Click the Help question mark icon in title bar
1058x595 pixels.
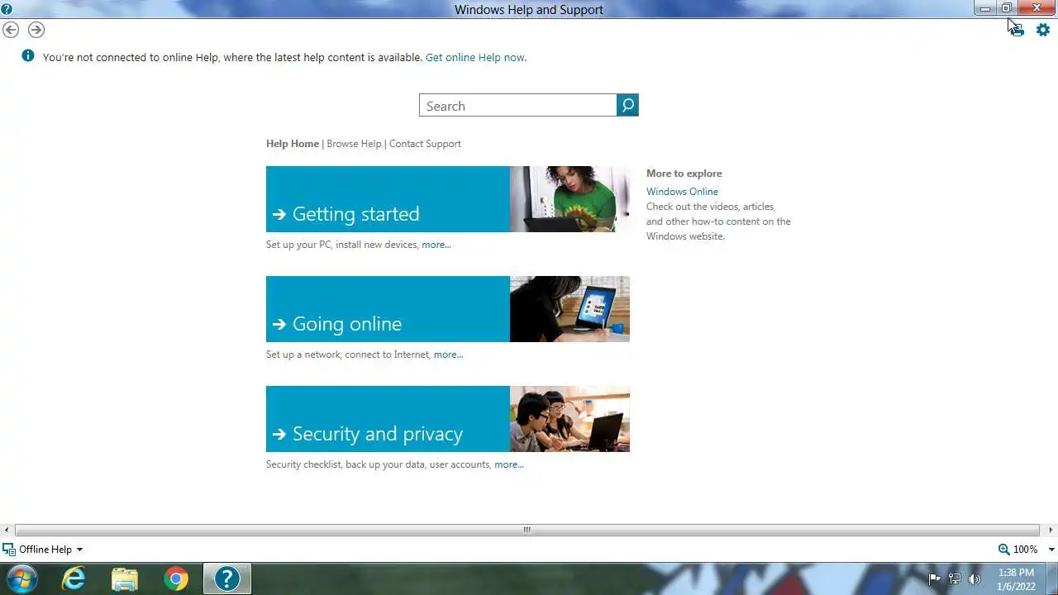(7, 9)
